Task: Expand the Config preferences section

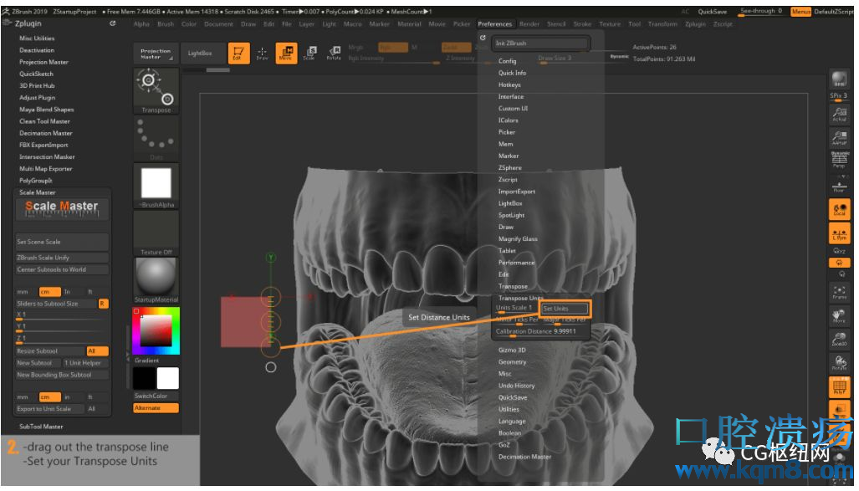Action: tap(508, 61)
